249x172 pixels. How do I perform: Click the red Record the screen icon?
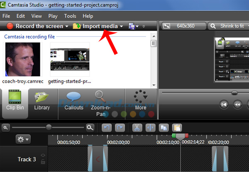click(x=10, y=26)
